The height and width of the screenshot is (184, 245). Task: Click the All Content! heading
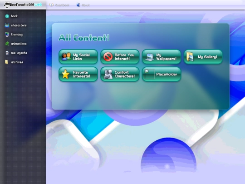(84, 38)
